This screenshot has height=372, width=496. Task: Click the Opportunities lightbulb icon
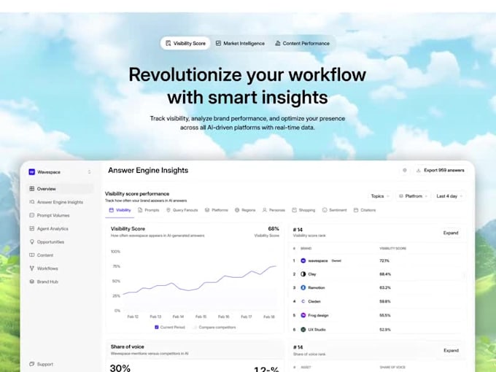(x=31, y=241)
